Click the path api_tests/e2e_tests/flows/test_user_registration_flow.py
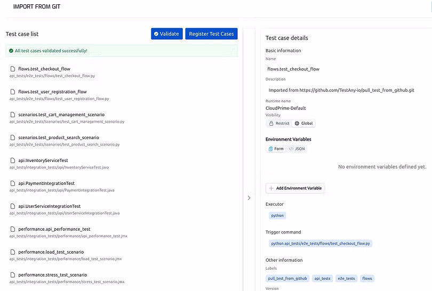The width and height of the screenshot is (432, 291). pos(59,99)
